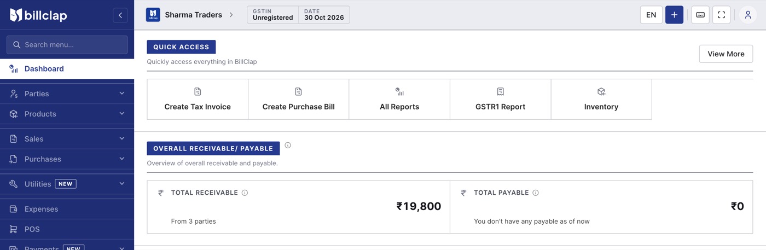Click the Products box icon
Viewport: 766px width, 250px height.
[x=14, y=114]
